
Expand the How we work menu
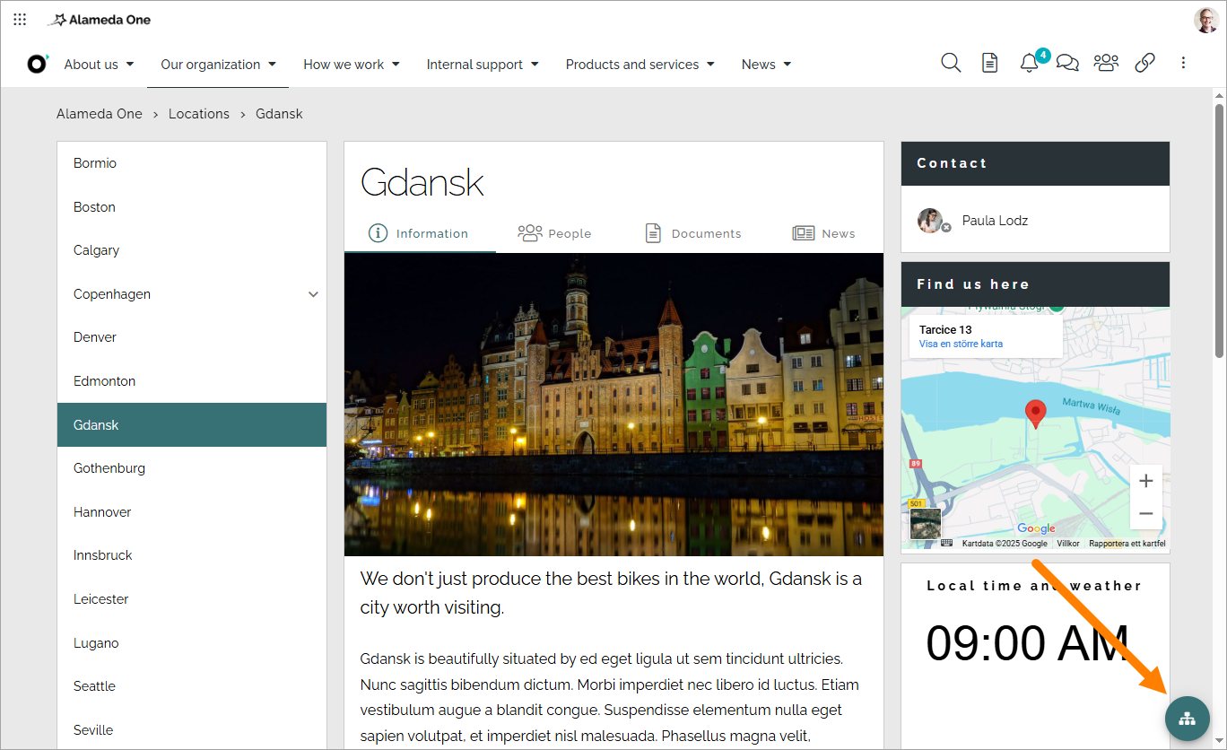click(x=352, y=65)
